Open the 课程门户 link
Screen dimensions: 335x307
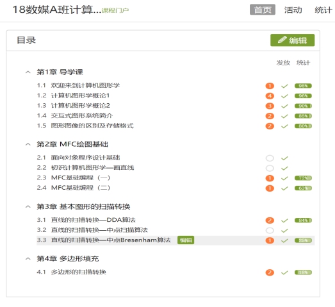pyautogui.click(x=115, y=10)
